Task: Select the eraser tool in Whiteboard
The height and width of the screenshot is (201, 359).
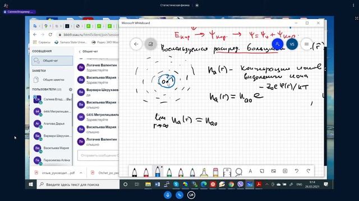Action: (215, 172)
